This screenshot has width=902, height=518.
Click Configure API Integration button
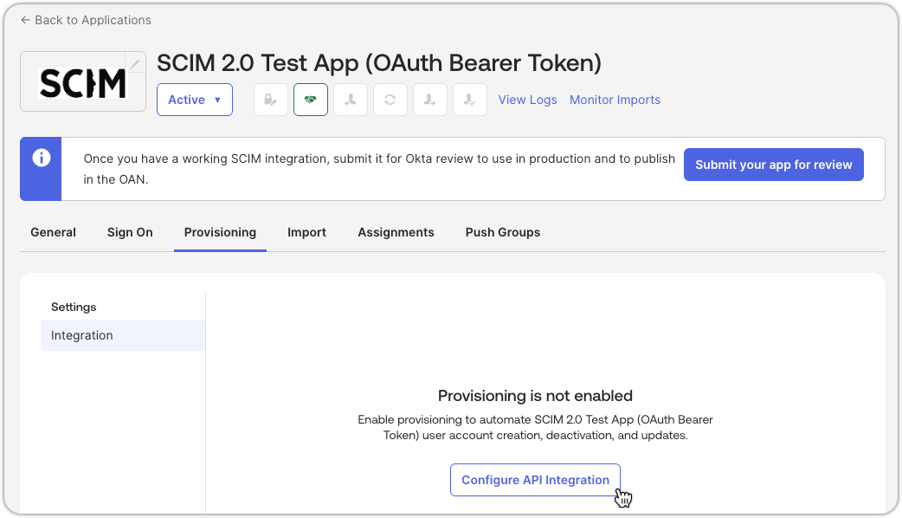(x=535, y=480)
